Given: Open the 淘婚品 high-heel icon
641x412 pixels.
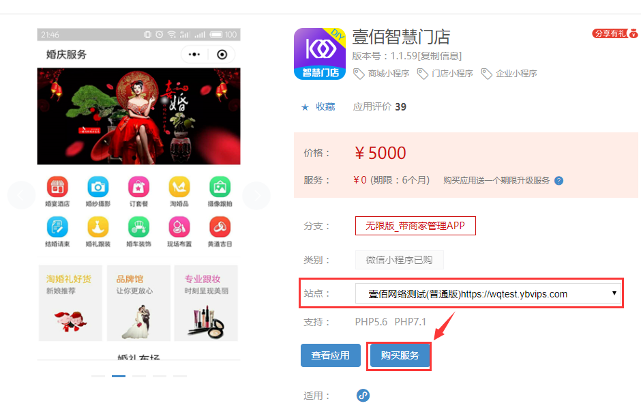Looking at the screenshot, I should (x=179, y=187).
